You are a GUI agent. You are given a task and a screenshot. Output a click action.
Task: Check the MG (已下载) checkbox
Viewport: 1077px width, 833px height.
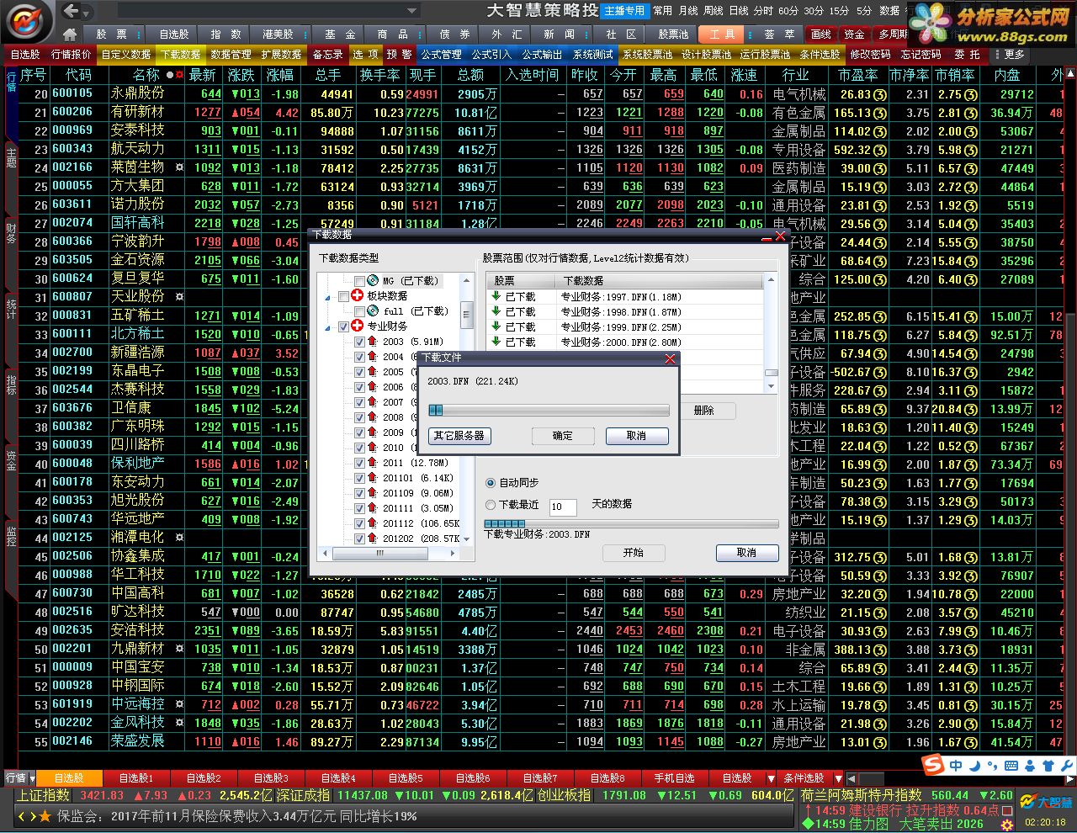point(359,281)
